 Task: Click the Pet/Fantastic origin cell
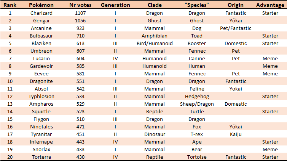click(236, 28)
